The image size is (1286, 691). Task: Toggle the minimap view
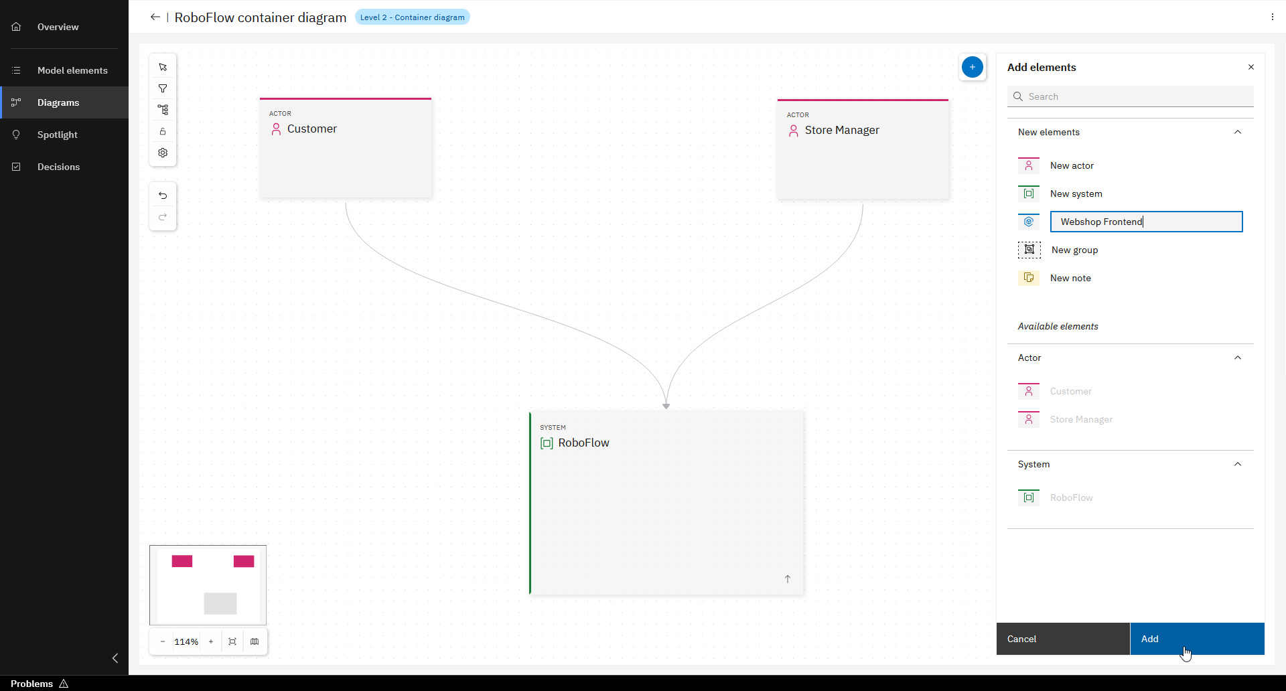[x=255, y=641]
